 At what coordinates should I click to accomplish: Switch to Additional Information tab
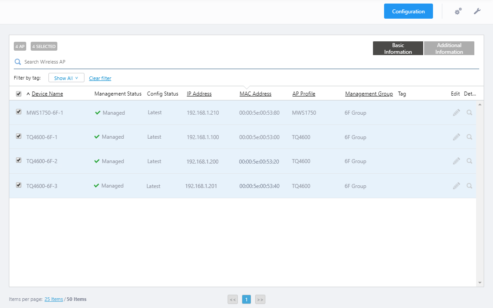(x=449, y=48)
